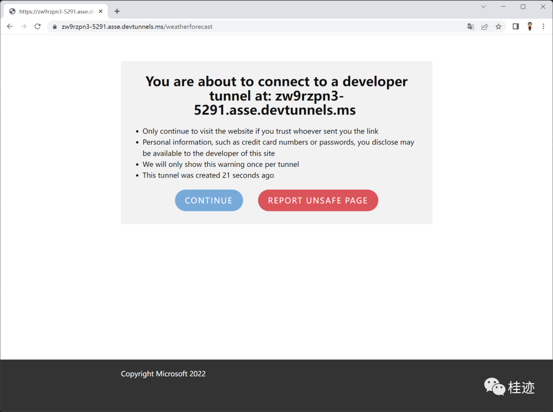Toggle the browser side panel

point(516,27)
